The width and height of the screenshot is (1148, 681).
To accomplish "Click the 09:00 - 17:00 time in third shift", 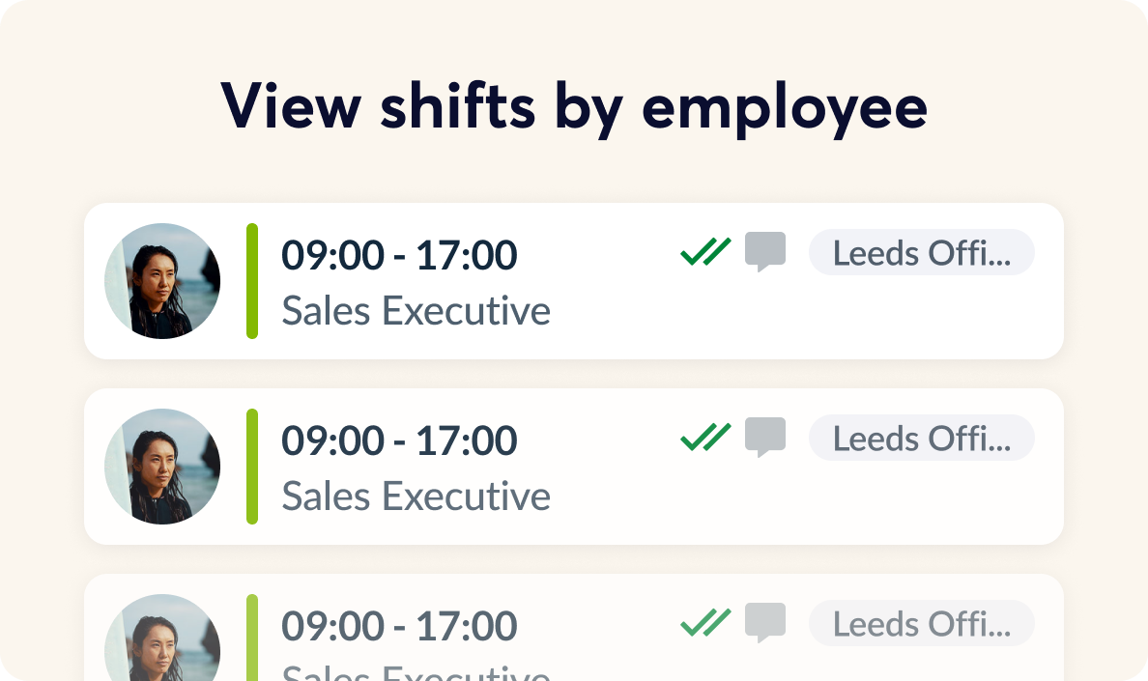I will coord(399,627).
